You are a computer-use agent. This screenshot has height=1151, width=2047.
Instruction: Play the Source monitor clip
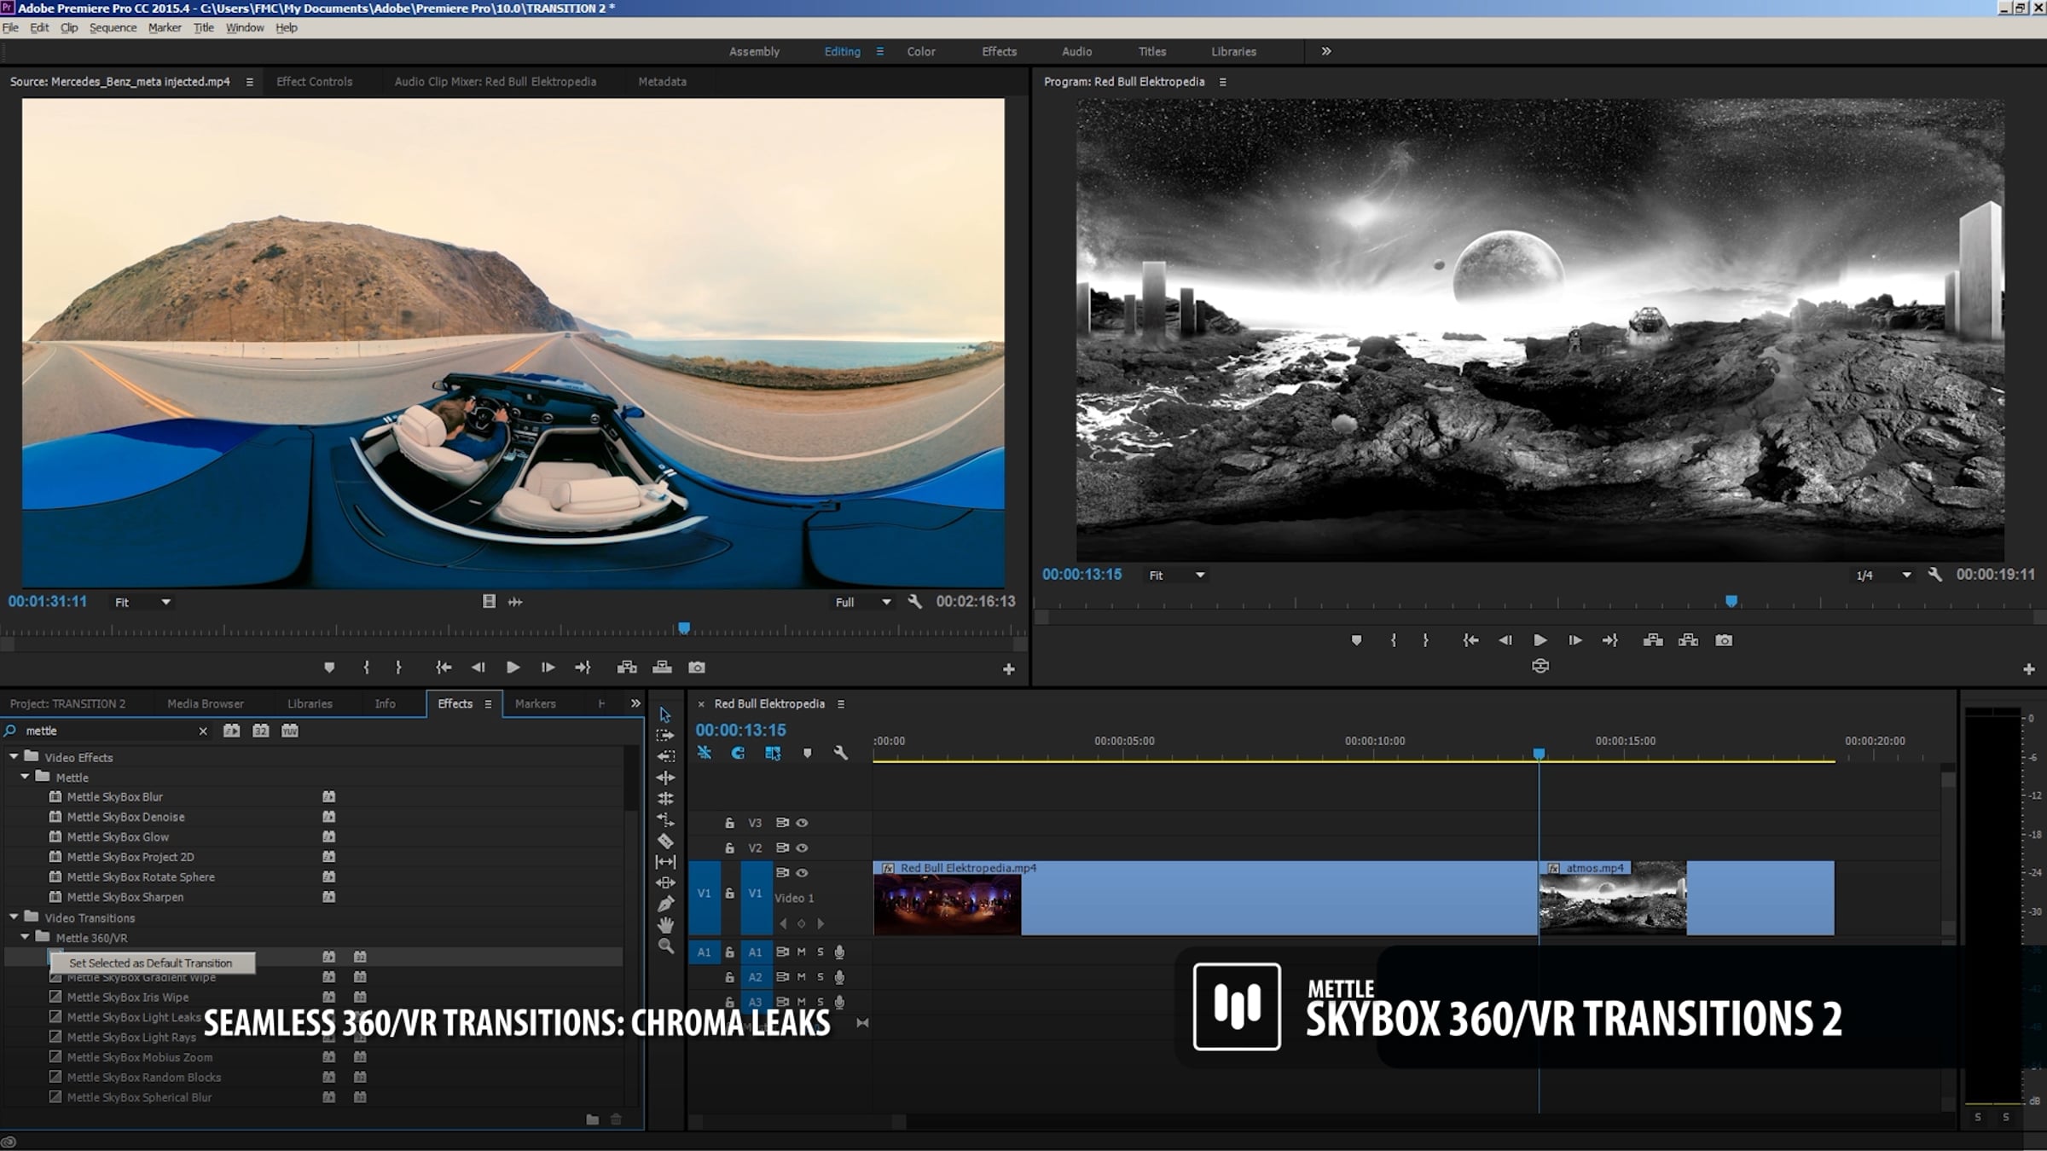coord(513,668)
